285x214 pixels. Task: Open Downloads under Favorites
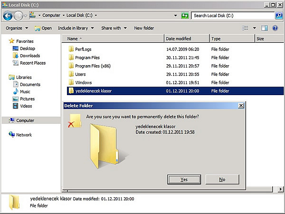(x=30, y=56)
